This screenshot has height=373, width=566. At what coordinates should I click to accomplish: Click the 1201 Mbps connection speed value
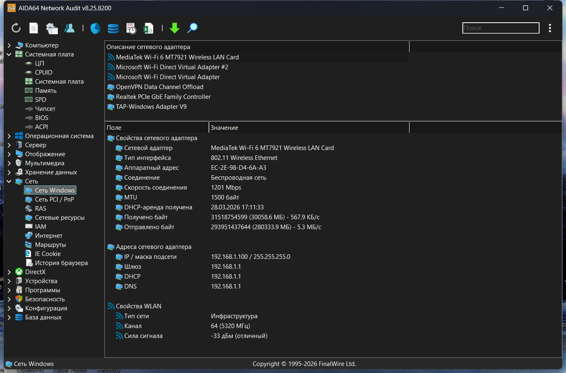(x=226, y=188)
